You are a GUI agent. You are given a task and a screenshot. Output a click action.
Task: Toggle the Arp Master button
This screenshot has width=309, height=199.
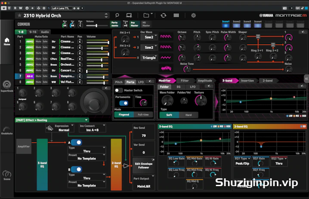pos(135,24)
